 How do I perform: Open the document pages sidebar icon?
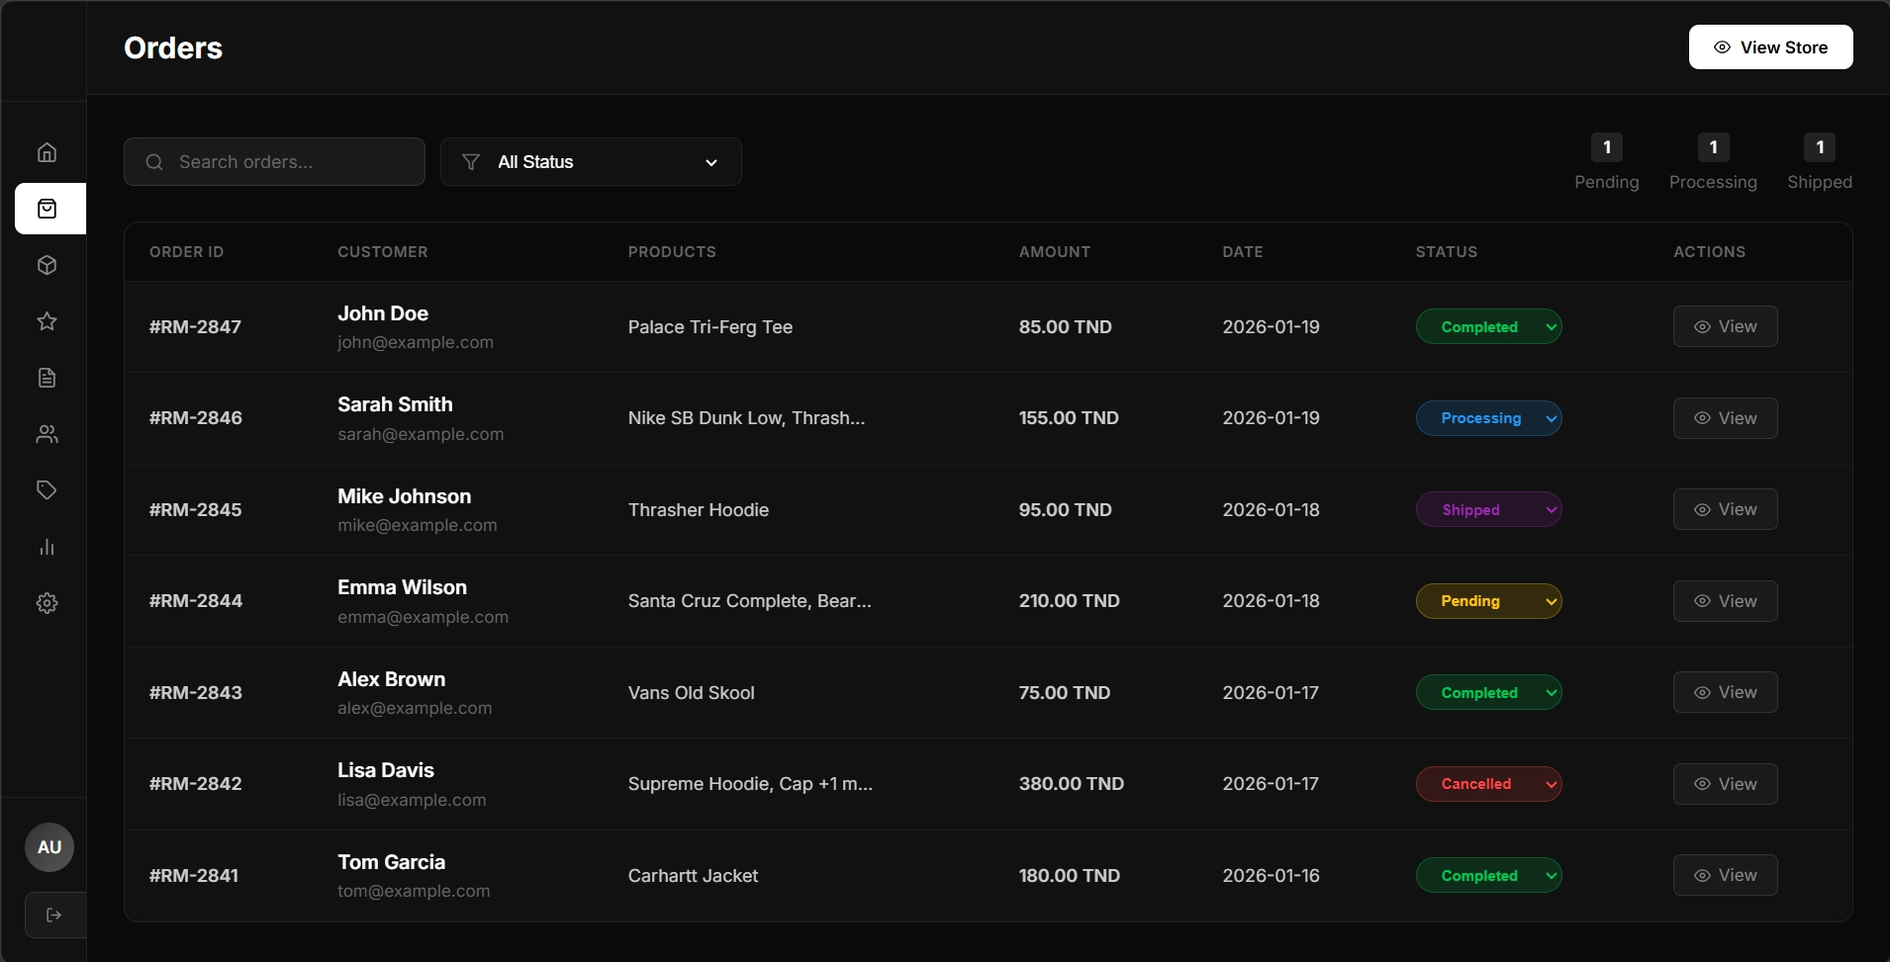tap(47, 378)
